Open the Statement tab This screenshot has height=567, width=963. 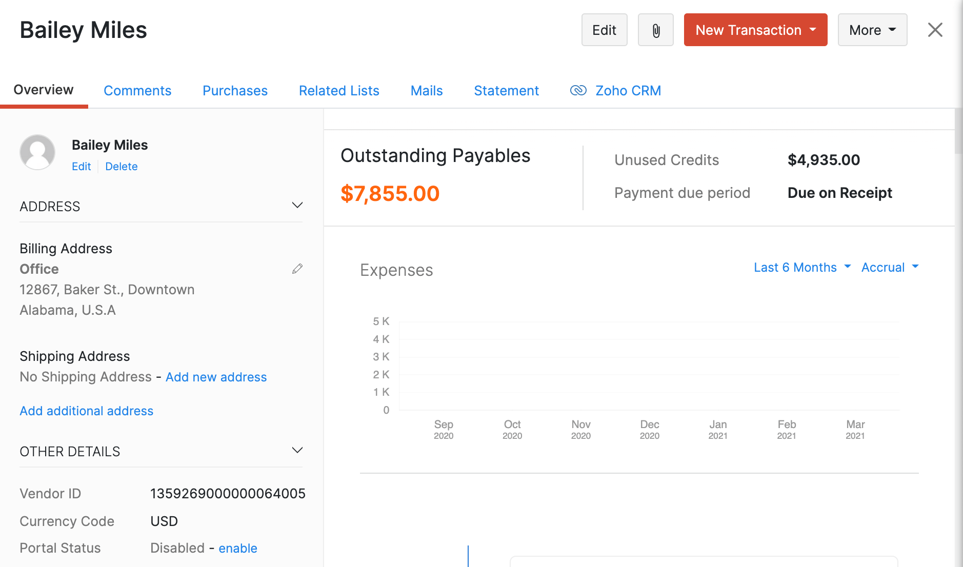(x=506, y=91)
